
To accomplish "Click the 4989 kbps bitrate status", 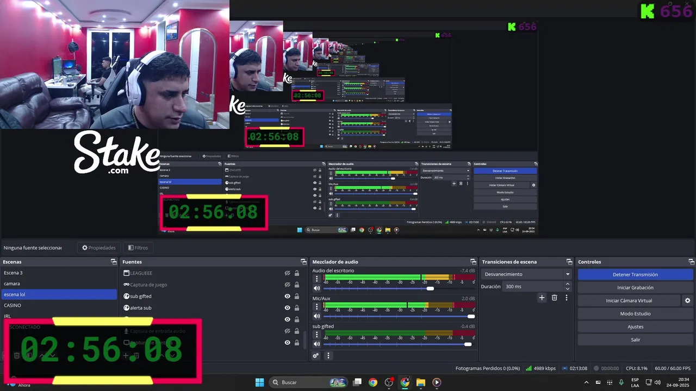I will tap(541, 368).
